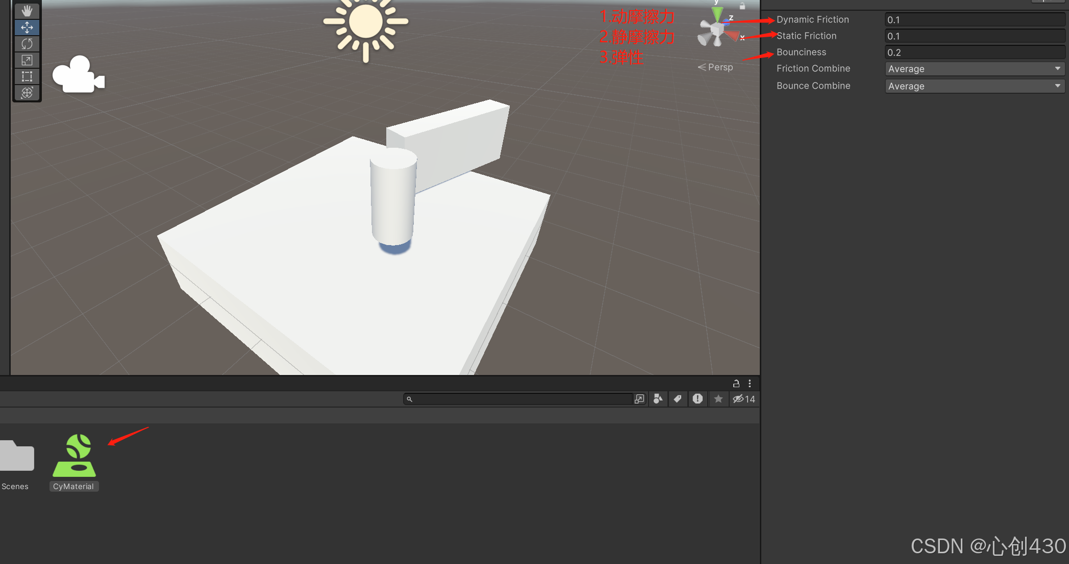Viewport: 1069px width, 564px height.
Task: Click Search by Type filter icon
Action: (x=658, y=399)
